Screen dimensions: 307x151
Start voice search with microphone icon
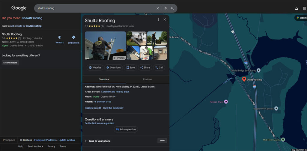click(x=166, y=8)
